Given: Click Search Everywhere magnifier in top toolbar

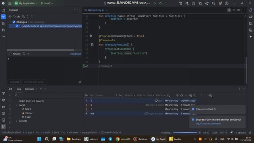Looking at the screenshot, I should tap(214, 3).
